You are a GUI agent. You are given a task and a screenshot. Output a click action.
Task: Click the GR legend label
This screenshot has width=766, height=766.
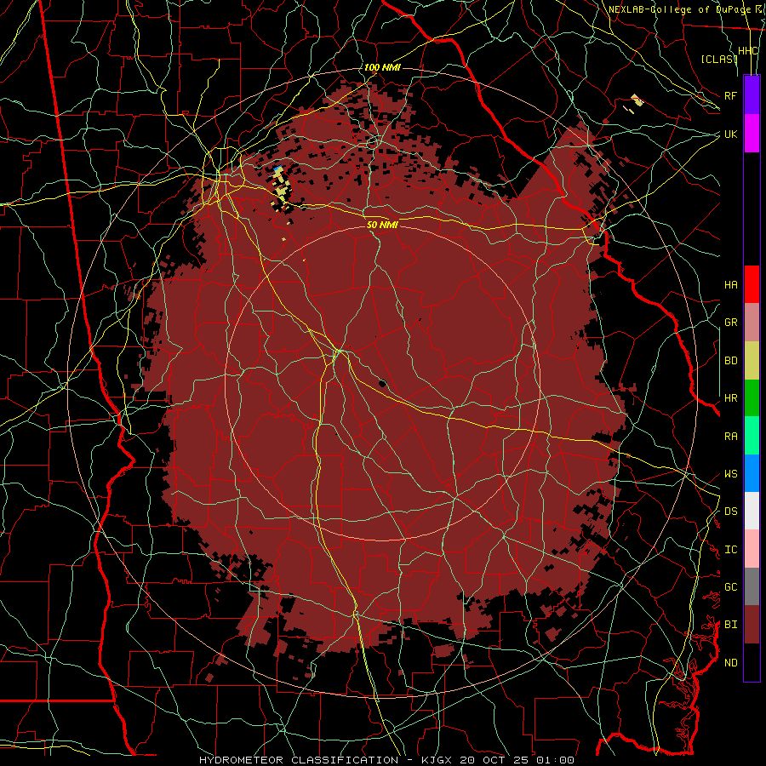(x=730, y=323)
